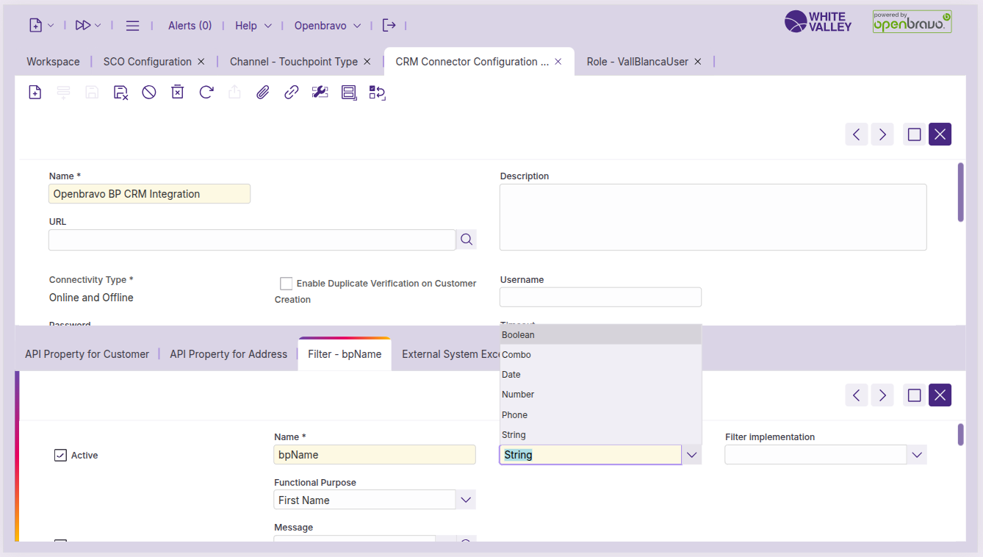This screenshot has width=983, height=557.
Task: Open the API Property for Address tab
Action: click(228, 354)
